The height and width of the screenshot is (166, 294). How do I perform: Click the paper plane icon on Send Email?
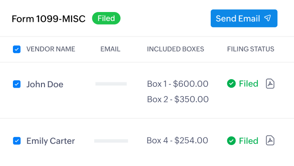pos(268,18)
